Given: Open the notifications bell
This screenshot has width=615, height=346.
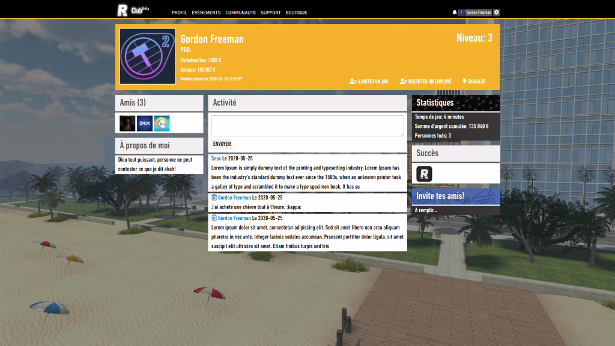Looking at the screenshot, I should (x=455, y=13).
